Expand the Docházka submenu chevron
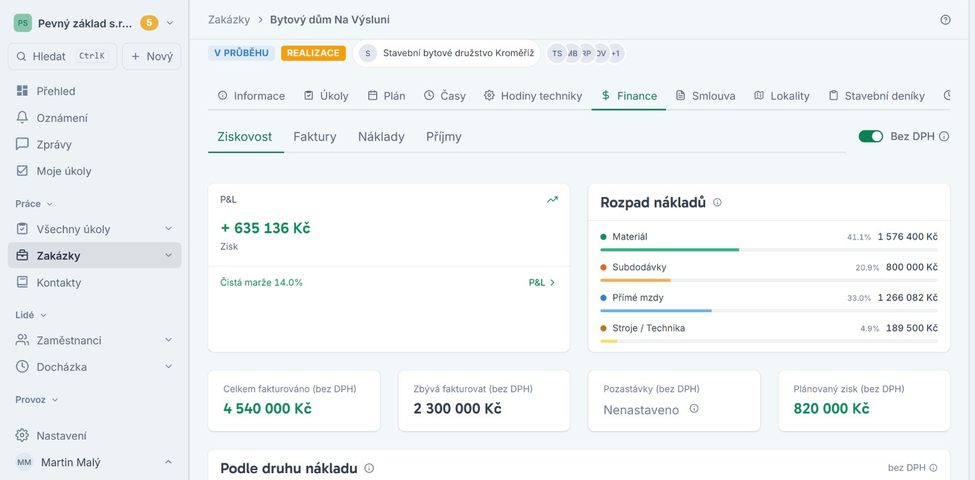975x480 pixels. tap(169, 367)
